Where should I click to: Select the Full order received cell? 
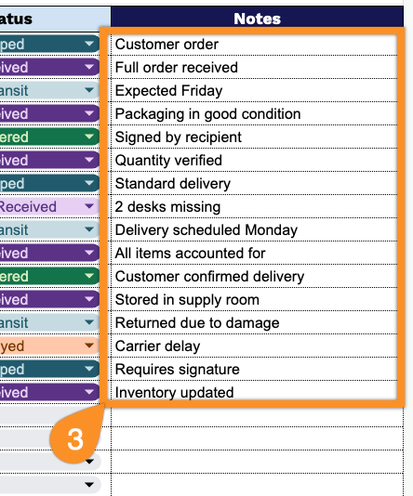point(254,68)
